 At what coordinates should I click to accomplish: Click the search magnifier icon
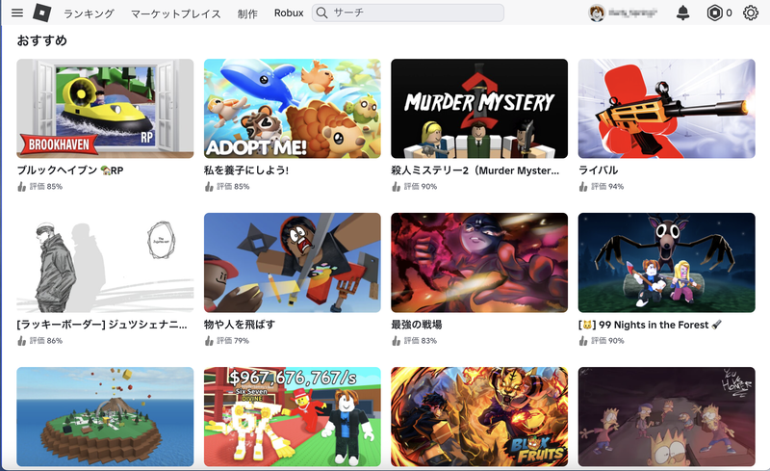pos(322,13)
